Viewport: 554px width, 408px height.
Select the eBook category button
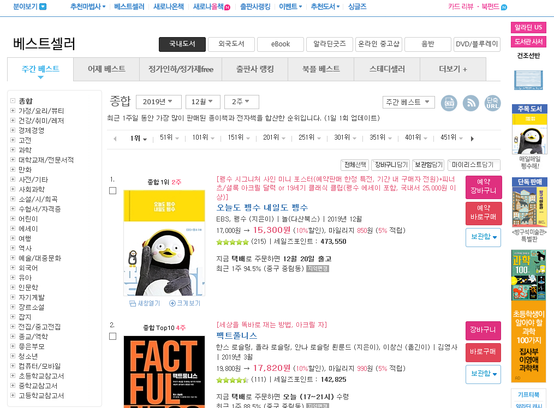(281, 44)
